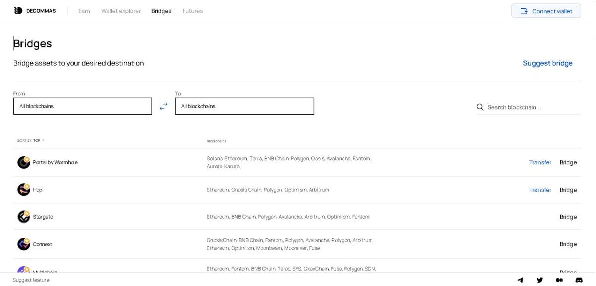Go to the Earn tab

pyautogui.click(x=84, y=11)
